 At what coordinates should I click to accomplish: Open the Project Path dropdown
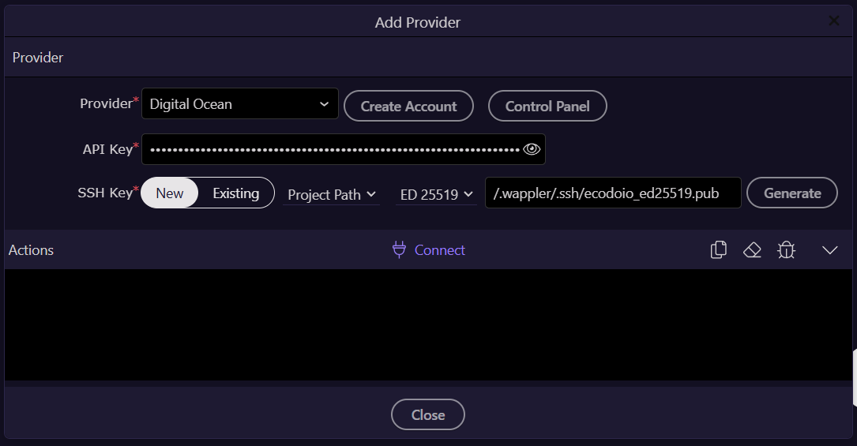point(331,194)
